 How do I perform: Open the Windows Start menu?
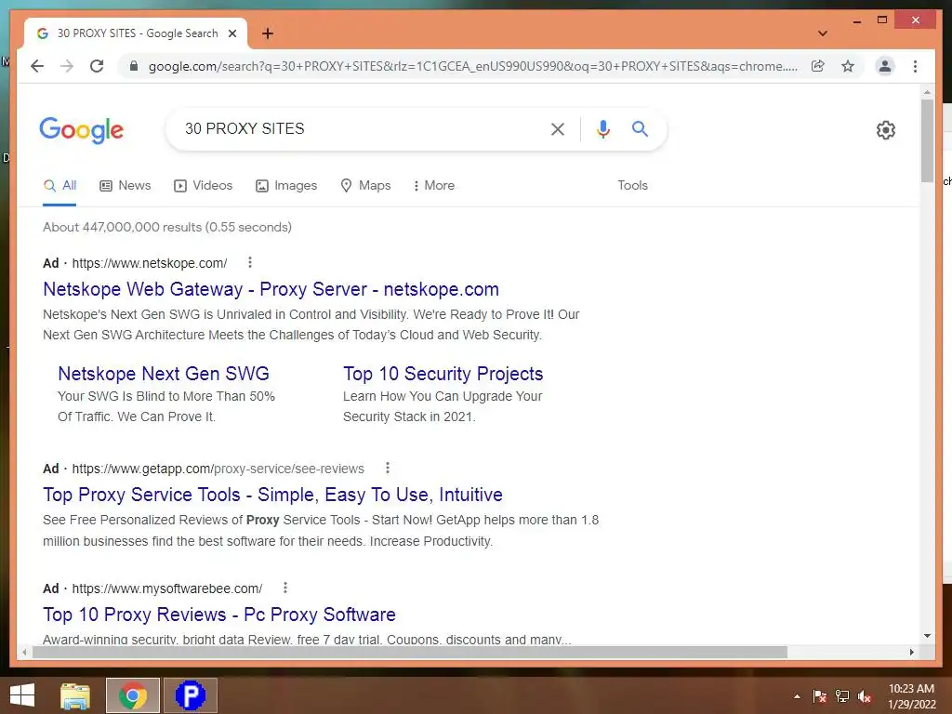tap(22, 695)
